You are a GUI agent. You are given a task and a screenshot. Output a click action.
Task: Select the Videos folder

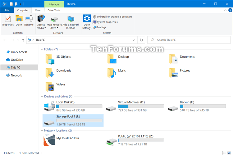click(x=55, y=87)
